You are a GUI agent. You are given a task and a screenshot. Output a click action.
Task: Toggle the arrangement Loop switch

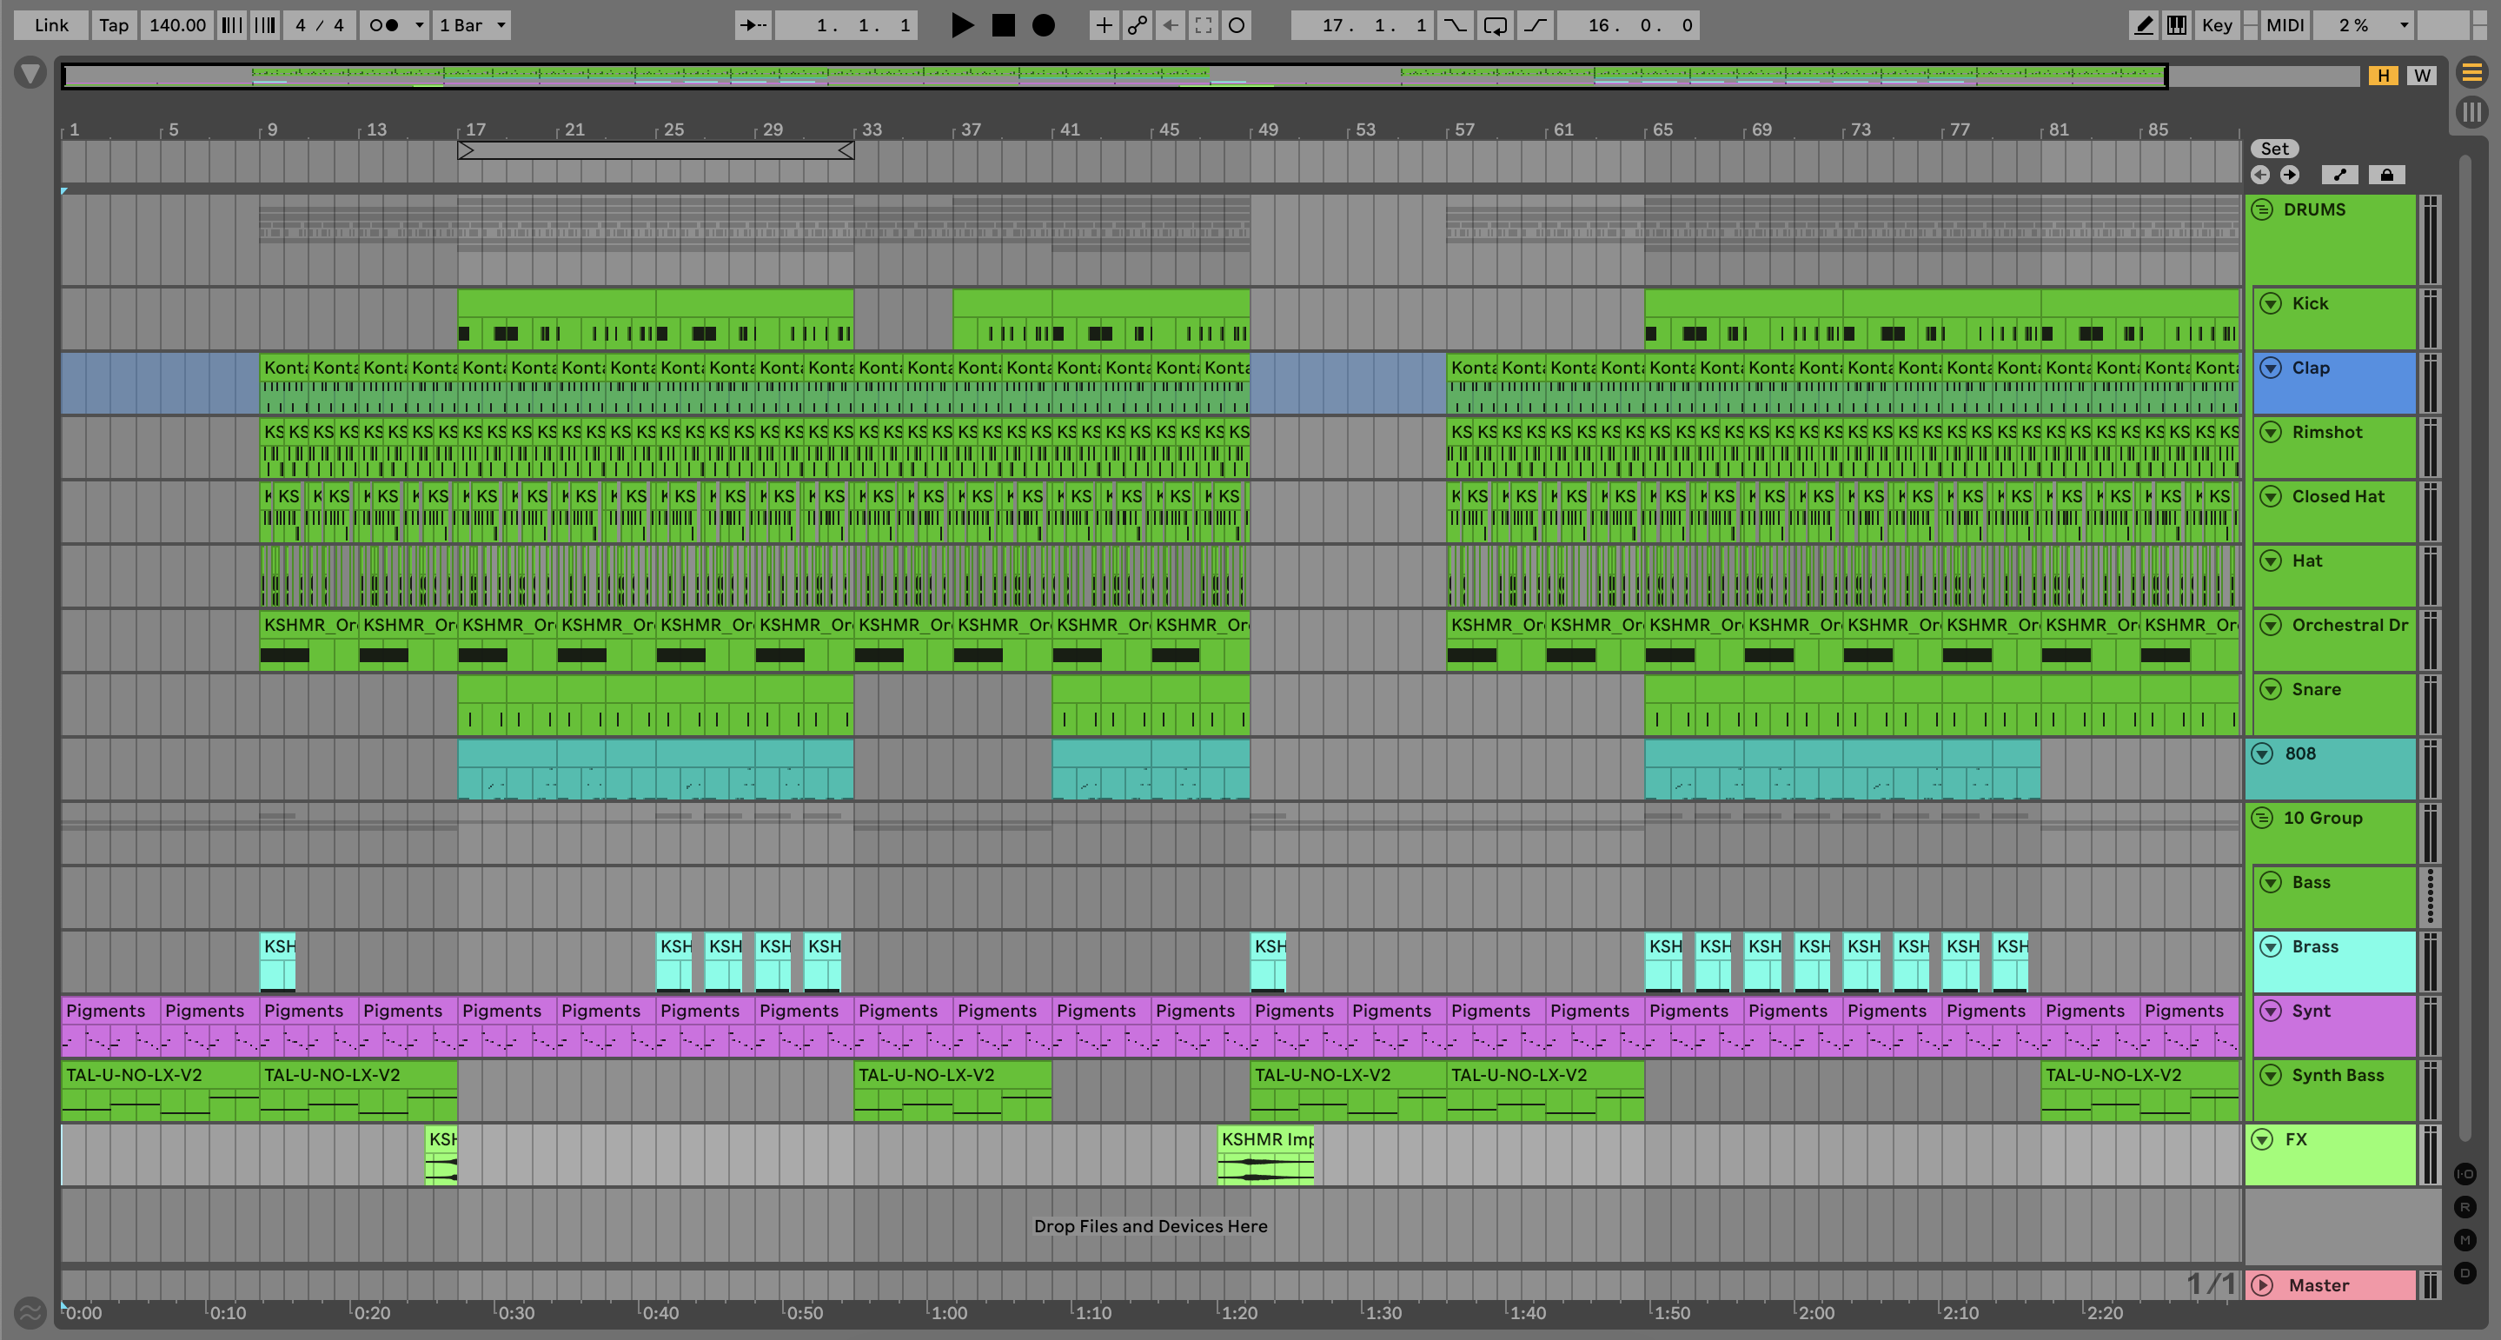1496,25
